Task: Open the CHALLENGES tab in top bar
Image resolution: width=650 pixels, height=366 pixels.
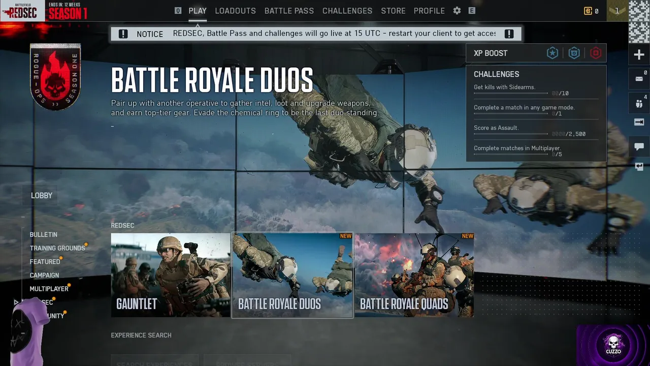Action: click(347, 11)
